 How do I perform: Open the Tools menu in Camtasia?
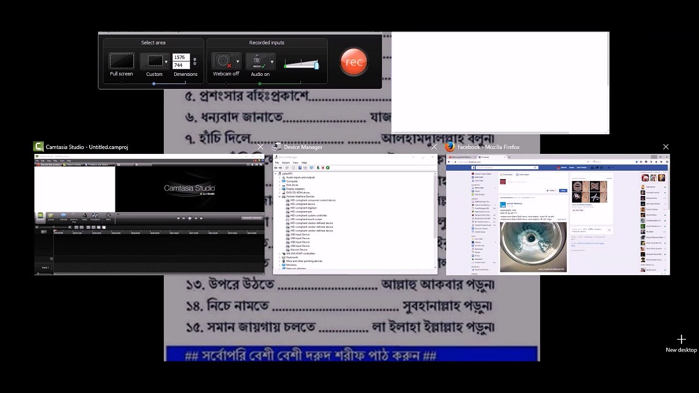tap(62, 160)
